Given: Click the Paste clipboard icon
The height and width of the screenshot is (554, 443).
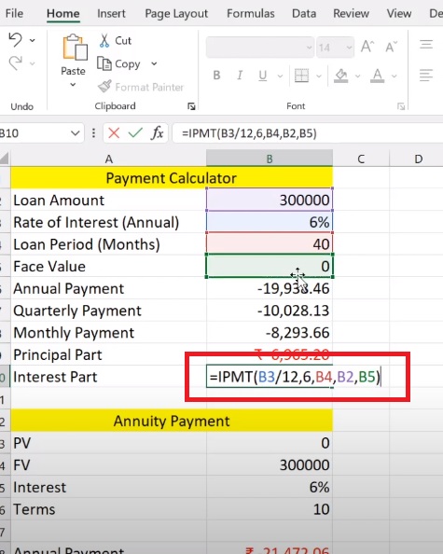Looking at the screenshot, I should click(75, 48).
